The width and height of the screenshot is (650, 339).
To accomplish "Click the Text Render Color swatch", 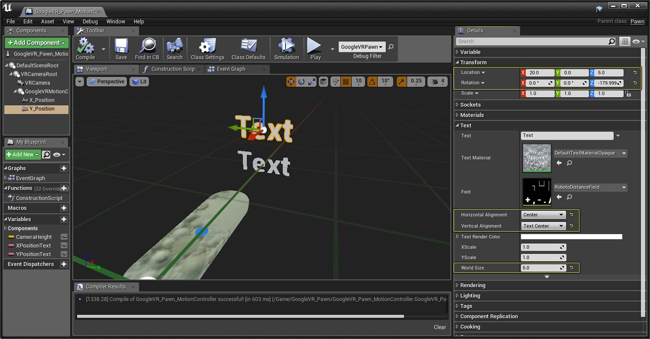I will point(571,237).
